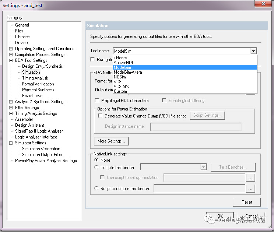Expand Compilation Process Settings node
The height and width of the screenshot is (232, 274).
point(11,55)
